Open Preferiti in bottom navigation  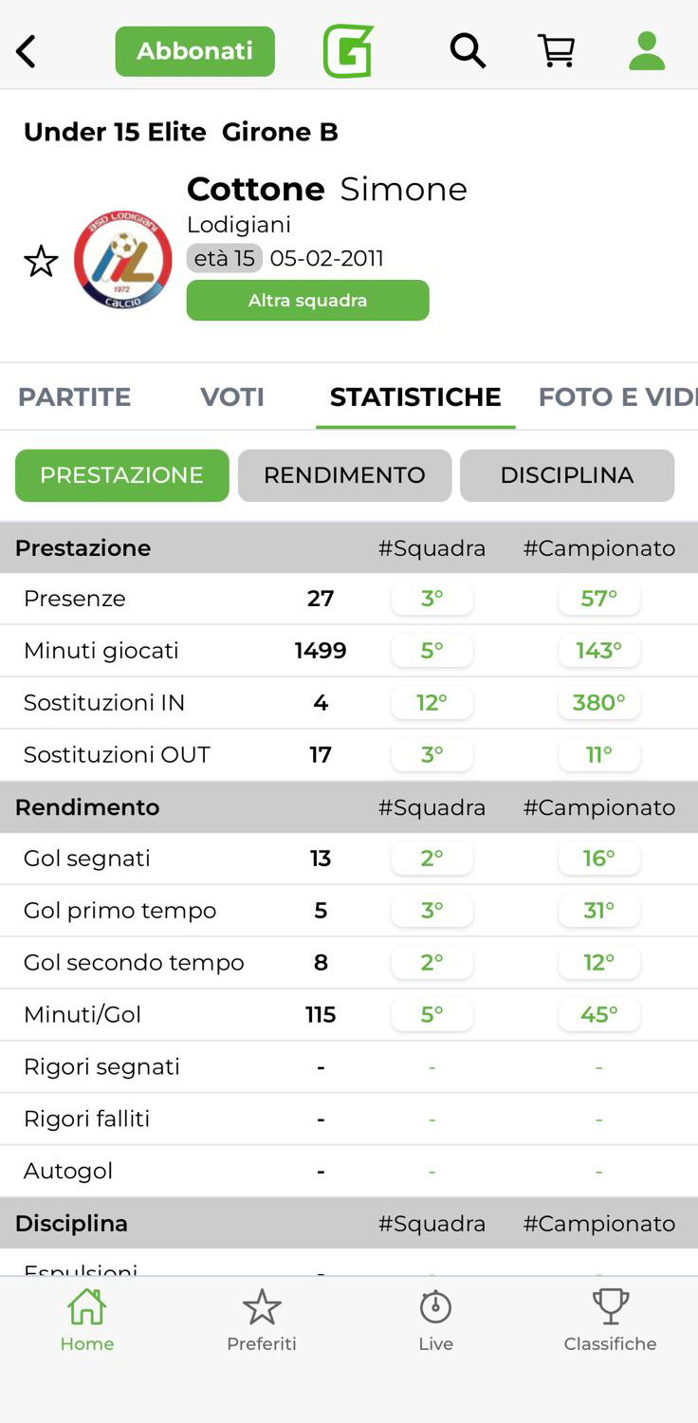(x=262, y=1319)
